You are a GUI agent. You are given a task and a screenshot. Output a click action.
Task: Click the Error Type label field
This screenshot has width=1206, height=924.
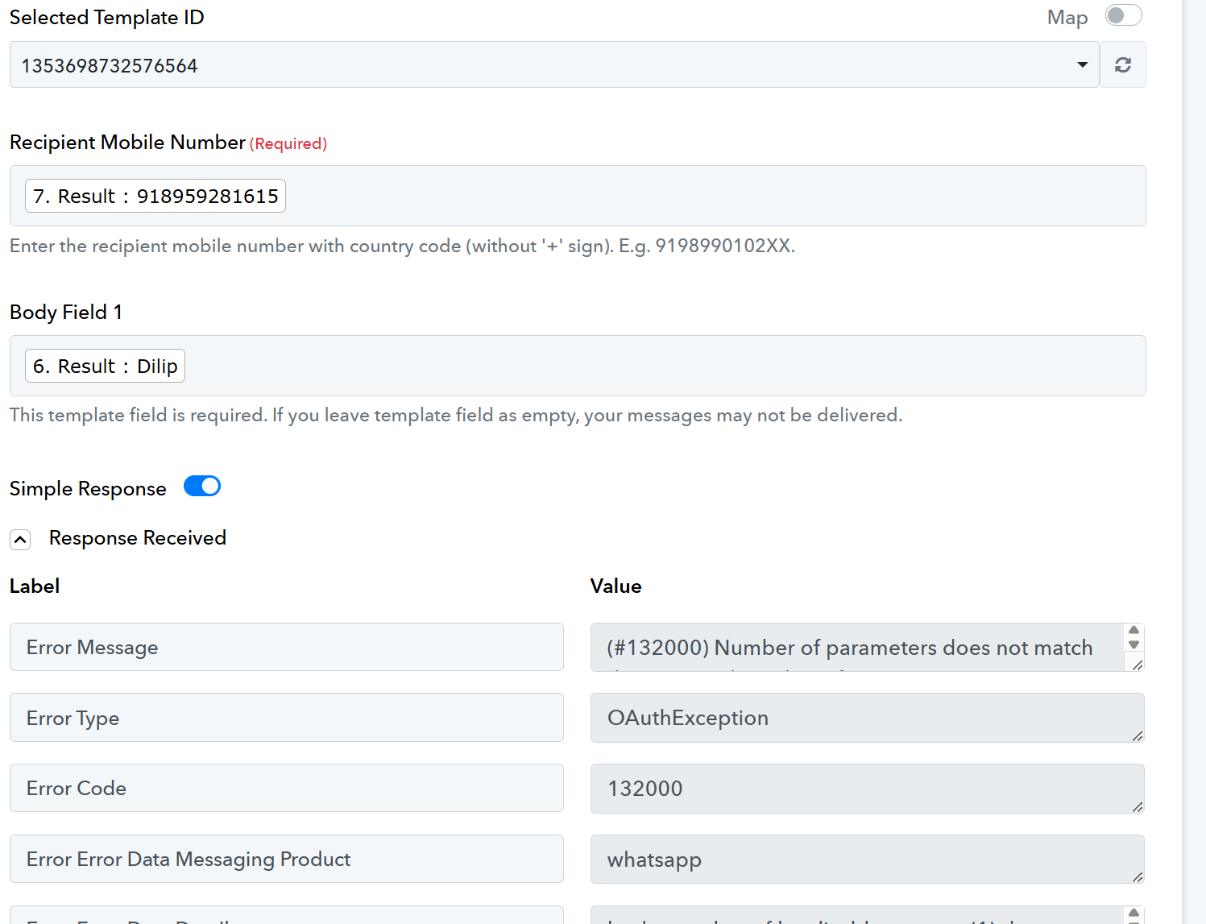pos(287,718)
